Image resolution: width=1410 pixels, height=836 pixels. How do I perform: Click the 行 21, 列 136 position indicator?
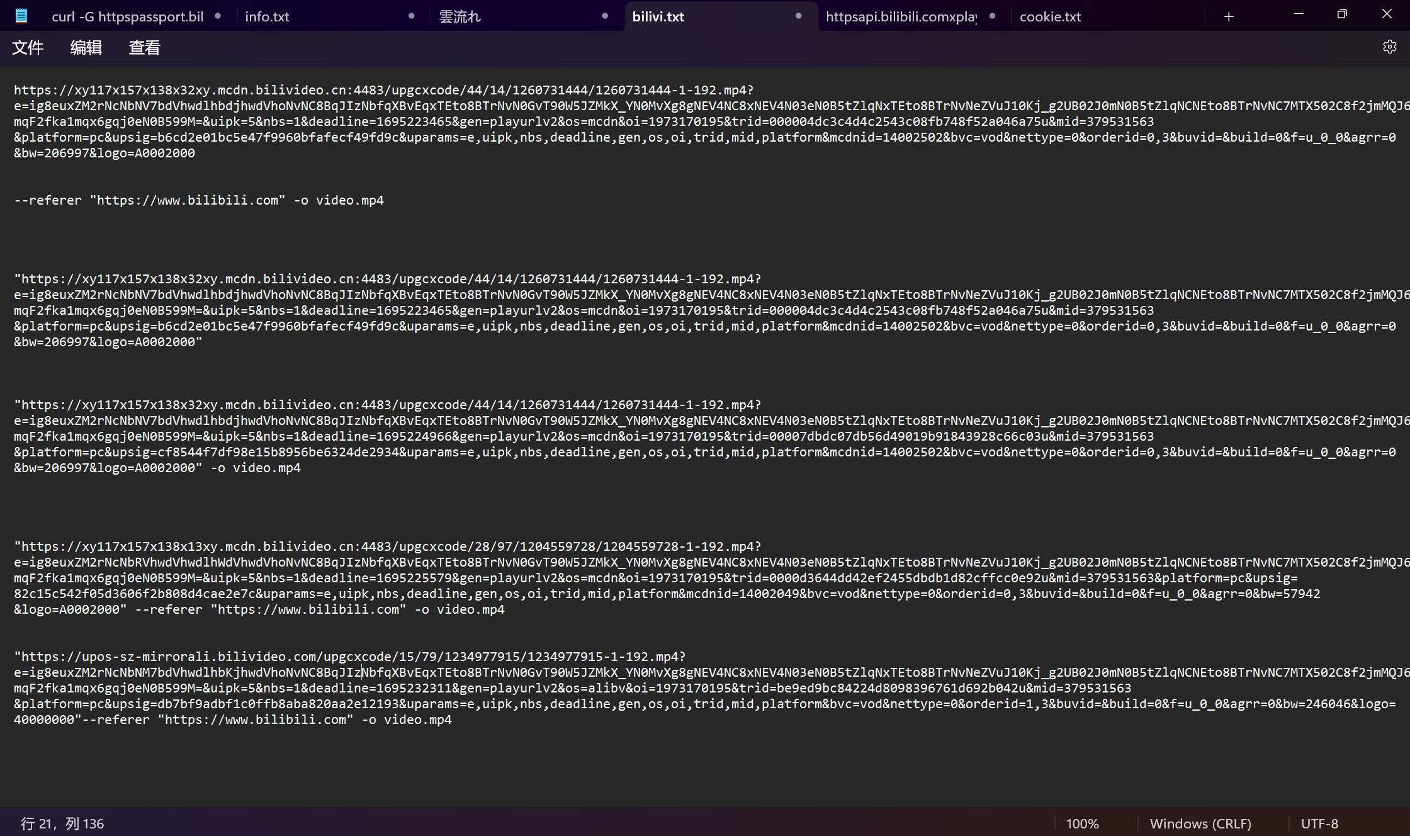pos(62,823)
